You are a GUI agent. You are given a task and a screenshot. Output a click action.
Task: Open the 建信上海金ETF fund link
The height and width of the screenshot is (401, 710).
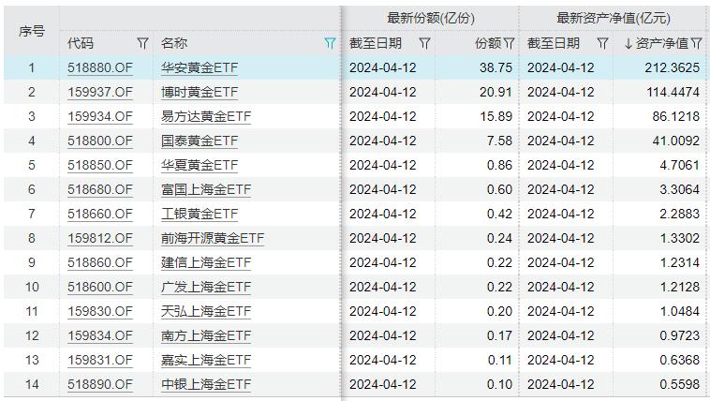(206, 262)
